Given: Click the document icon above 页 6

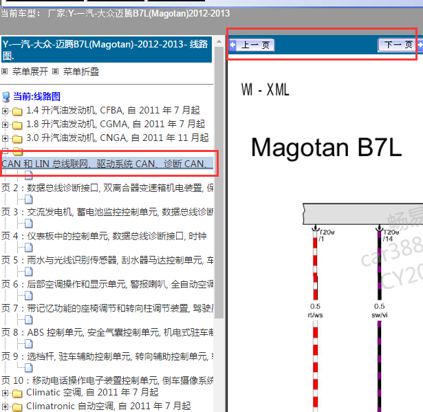Looking at the screenshot, I should tap(29, 272).
